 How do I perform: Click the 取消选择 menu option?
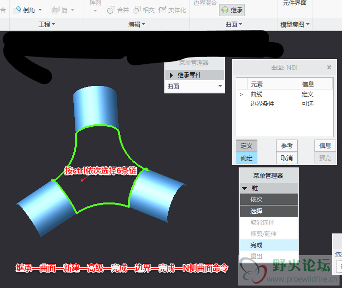[x=269, y=223]
